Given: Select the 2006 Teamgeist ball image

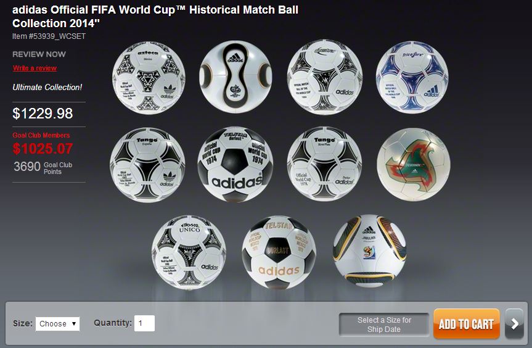Looking at the screenshot, I should pos(235,77).
